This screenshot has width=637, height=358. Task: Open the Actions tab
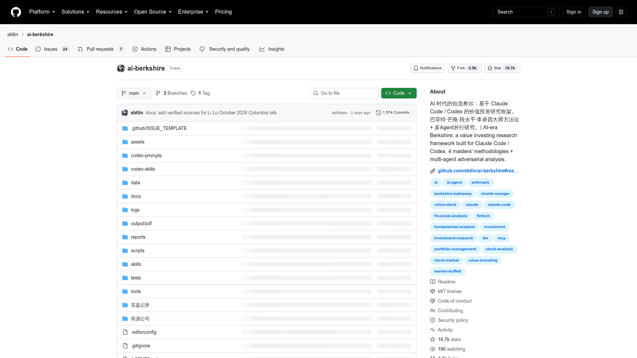tap(144, 49)
